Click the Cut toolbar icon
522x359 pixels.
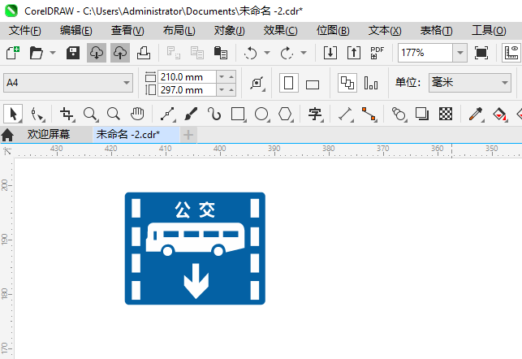click(x=174, y=53)
